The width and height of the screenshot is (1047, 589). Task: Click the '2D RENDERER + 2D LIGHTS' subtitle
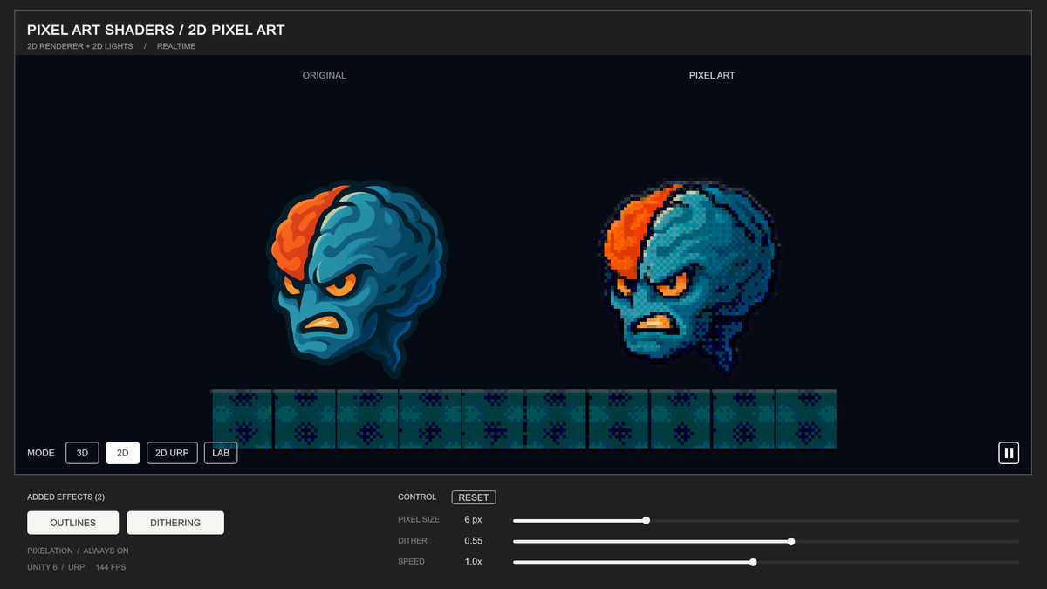[x=80, y=46]
